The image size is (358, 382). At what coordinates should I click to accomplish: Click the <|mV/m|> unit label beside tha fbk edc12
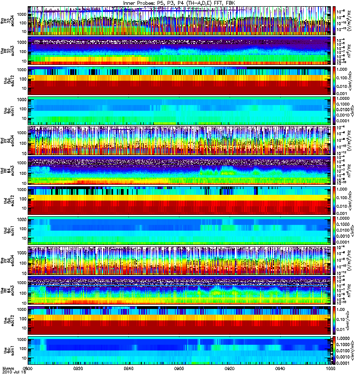point(350,81)
